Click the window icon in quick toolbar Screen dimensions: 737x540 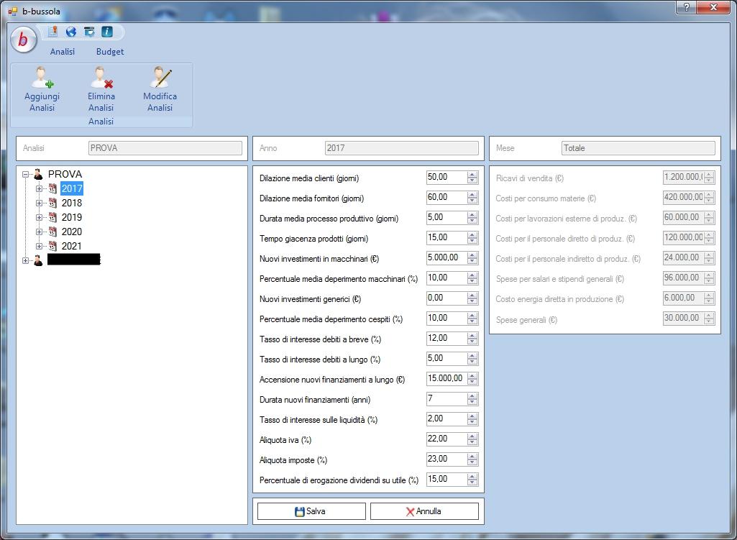pyautogui.click(x=89, y=32)
